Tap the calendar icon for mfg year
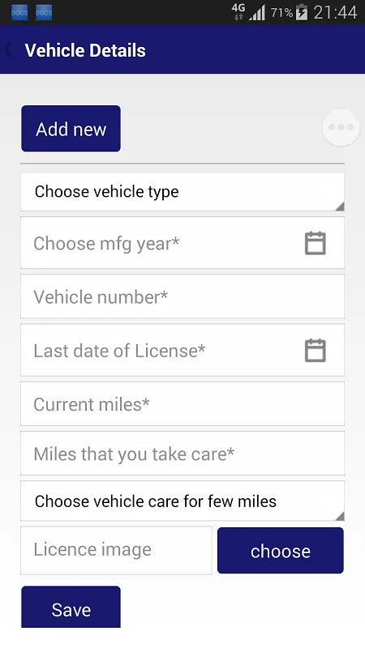 coord(316,243)
